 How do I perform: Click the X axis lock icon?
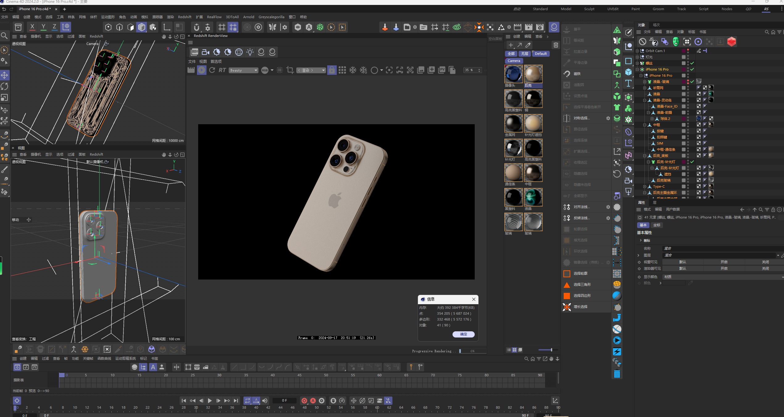(32, 27)
